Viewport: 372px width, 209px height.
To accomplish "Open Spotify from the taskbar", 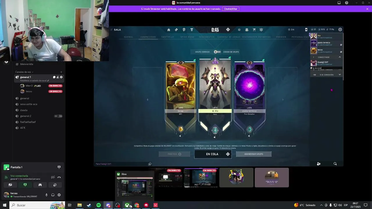I will click(99, 205).
